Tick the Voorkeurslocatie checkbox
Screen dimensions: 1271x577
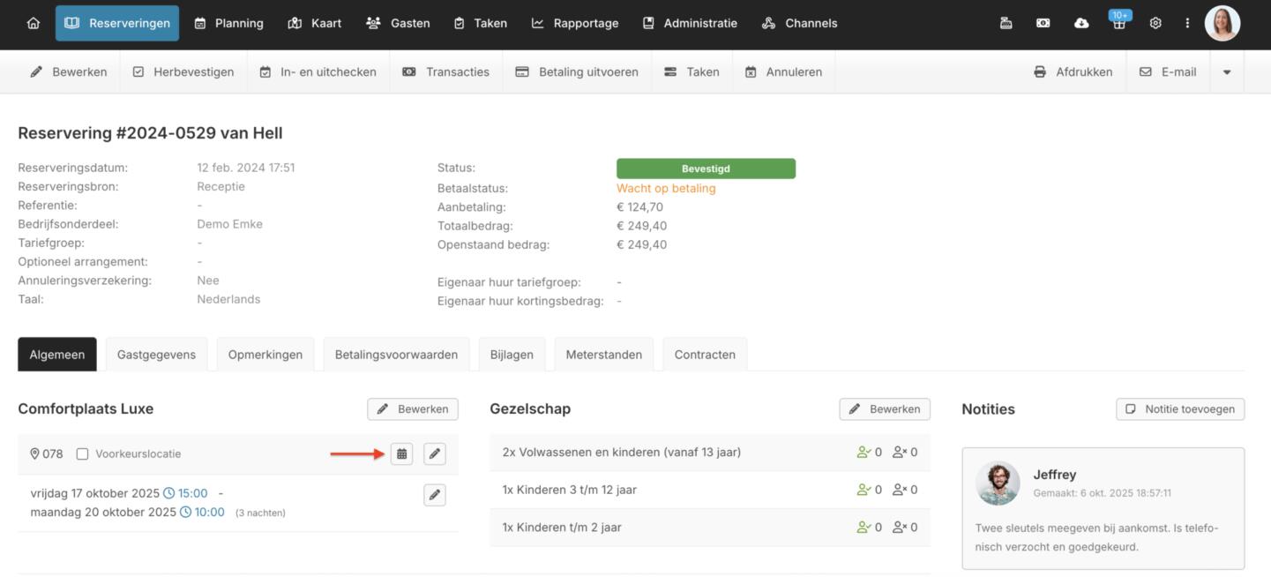pyautogui.click(x=83, y=454)
